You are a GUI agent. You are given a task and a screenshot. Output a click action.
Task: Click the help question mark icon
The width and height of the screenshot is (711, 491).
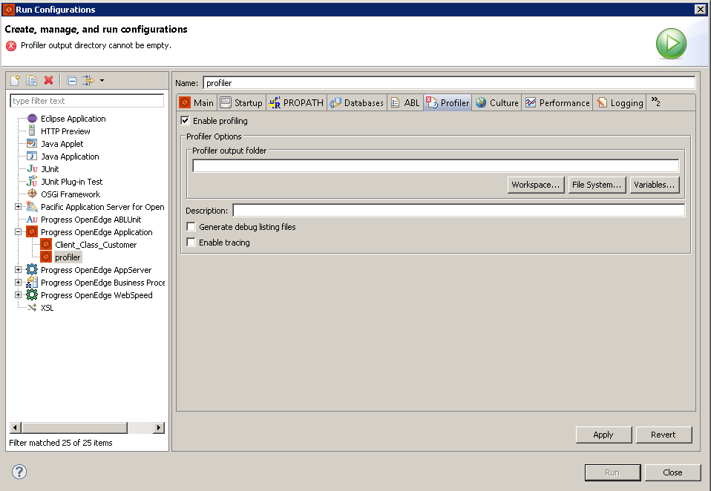pos(18,472)
